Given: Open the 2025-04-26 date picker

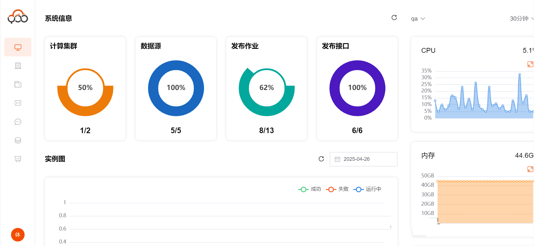Looking at the screenshot, I should point(363,159).
